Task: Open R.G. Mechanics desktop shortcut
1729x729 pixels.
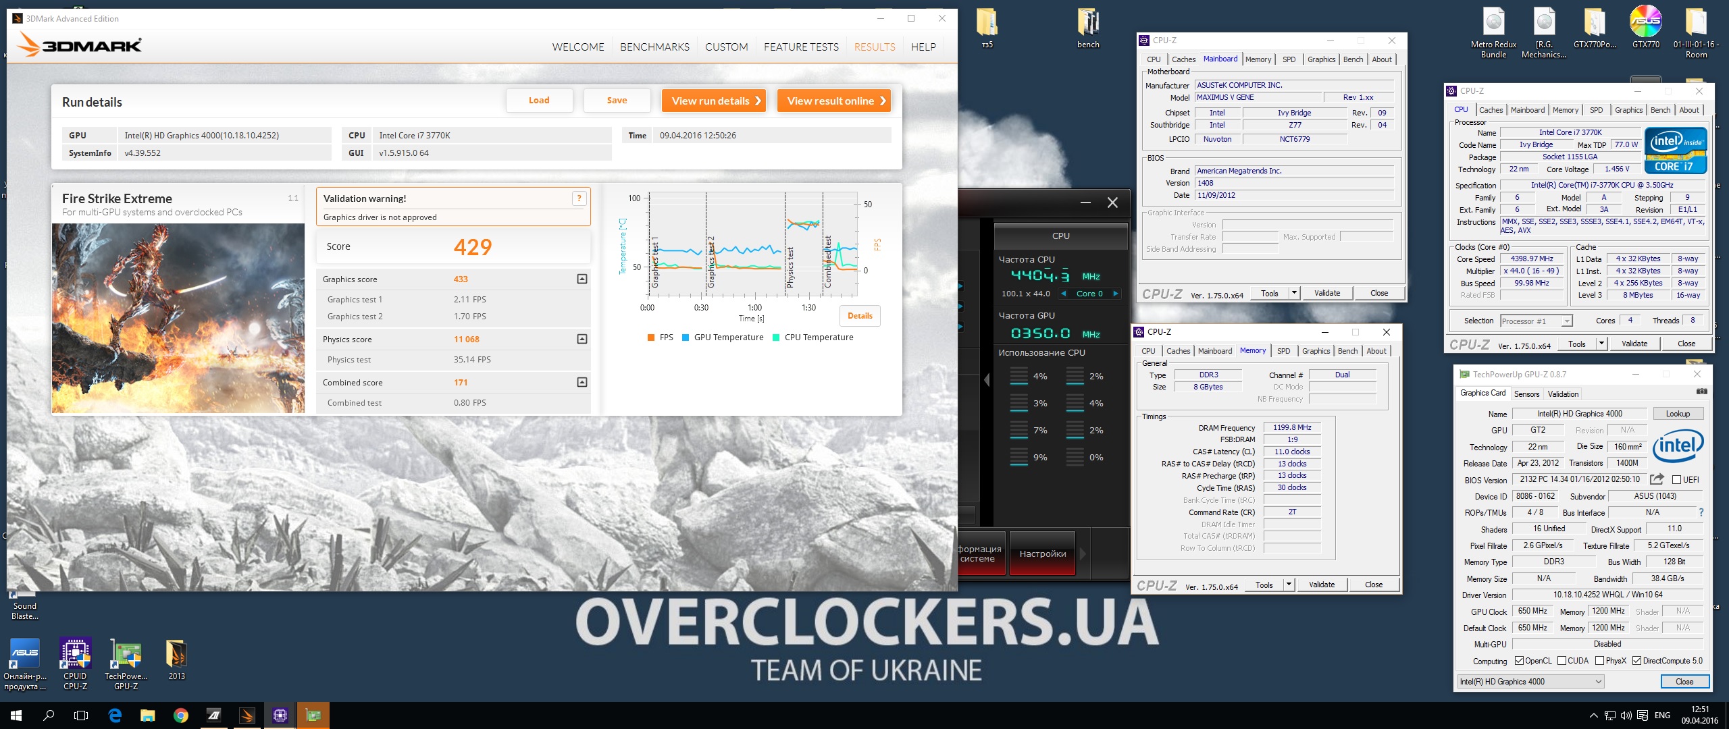Action: tap(1544, 32)
